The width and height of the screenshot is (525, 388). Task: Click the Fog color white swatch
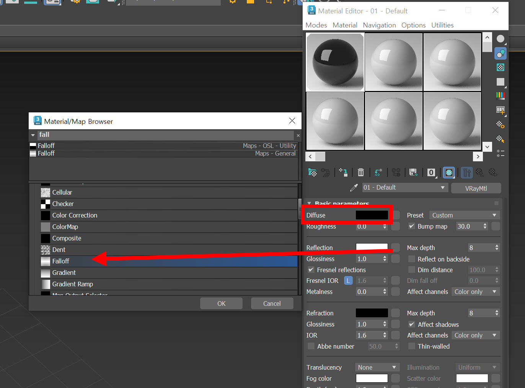(x=372, y=378)
